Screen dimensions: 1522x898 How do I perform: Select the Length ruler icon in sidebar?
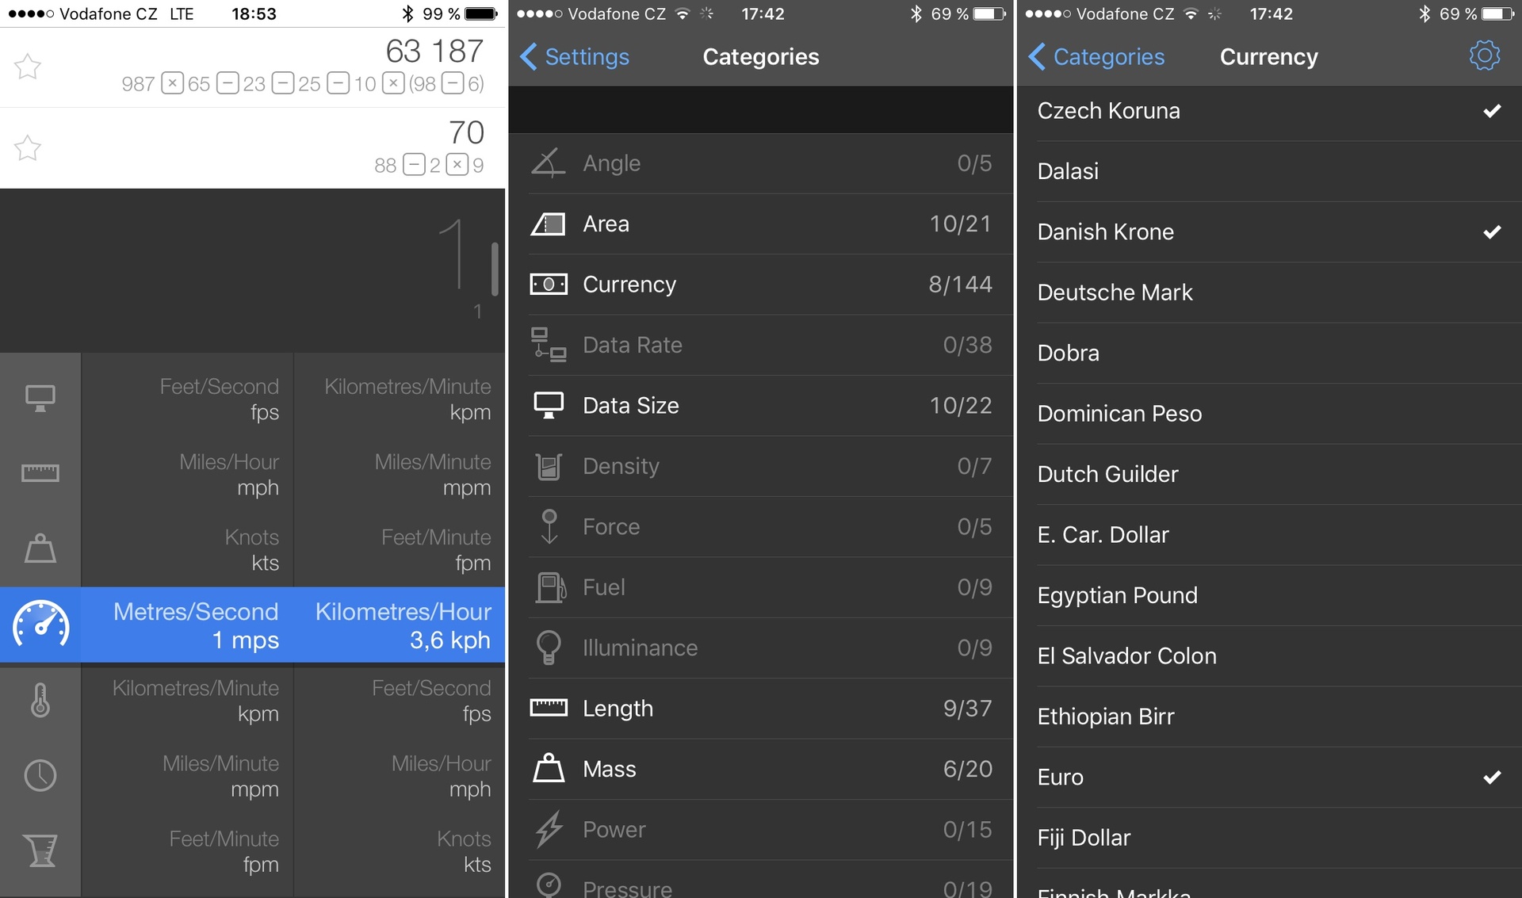coord(40,473)
